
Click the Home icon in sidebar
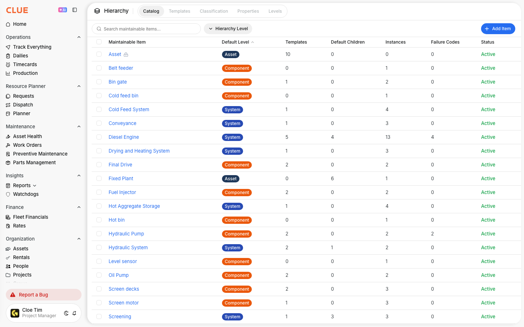click(x=8, y=24)
